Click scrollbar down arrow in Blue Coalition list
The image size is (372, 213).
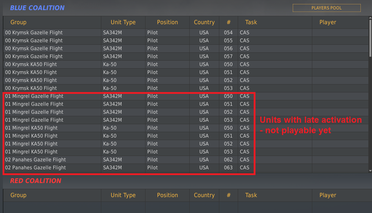click(370, 171)
